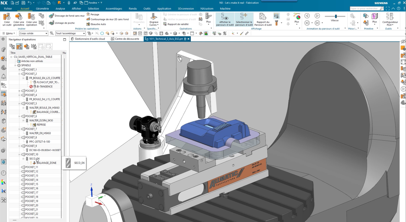Open the history clock in resource bar
The width and height of the screenshot is (406, 222).
coord(4,173)
